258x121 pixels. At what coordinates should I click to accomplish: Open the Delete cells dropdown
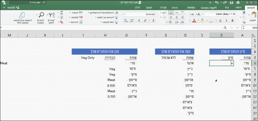click(76, 17)
